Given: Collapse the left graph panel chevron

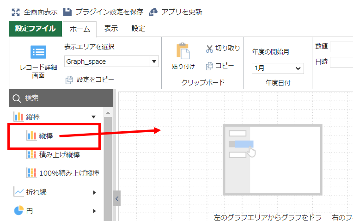Looking at the screenshot, I should [116, 198].
